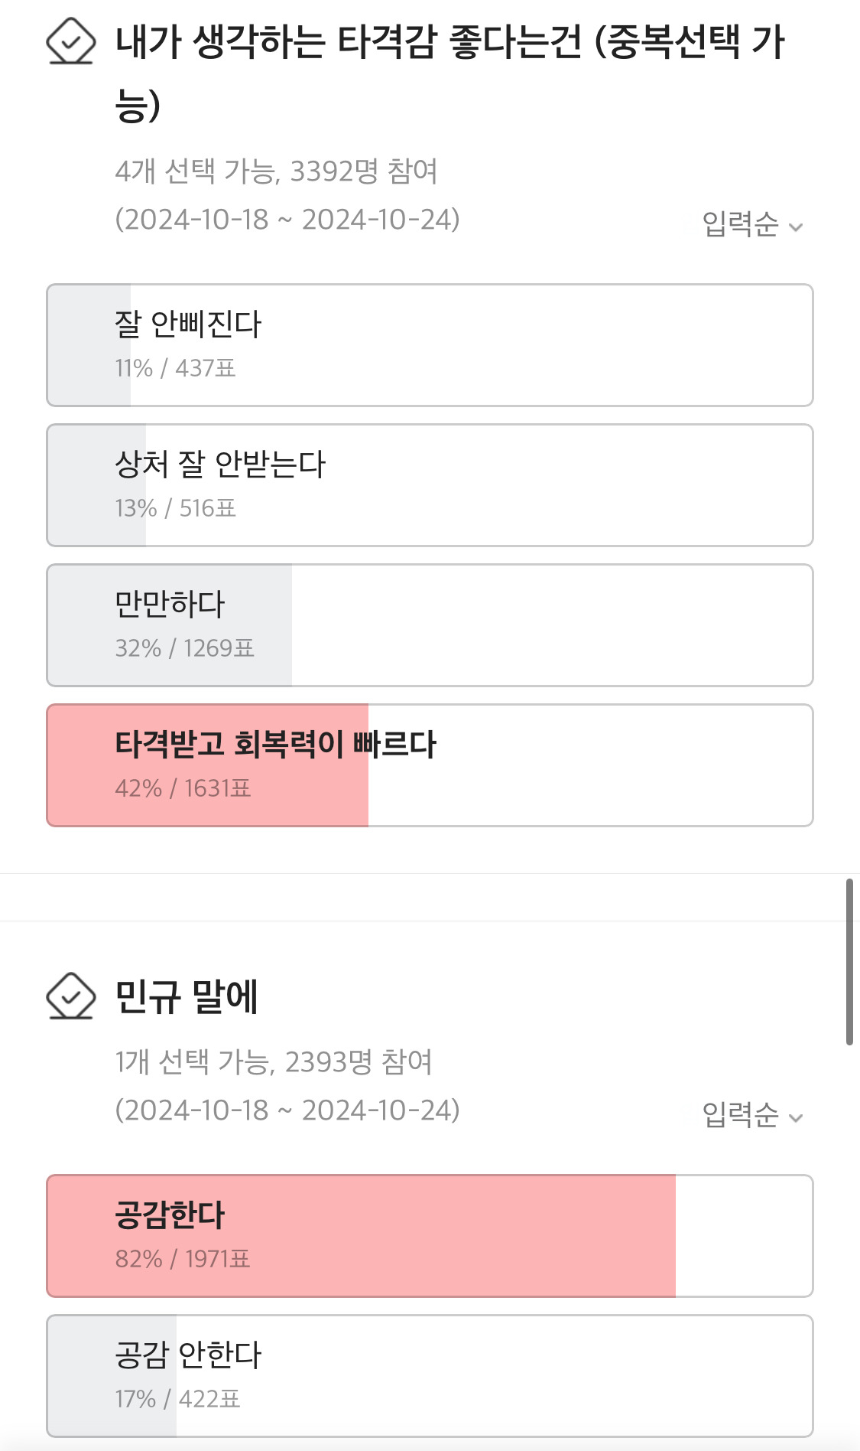Click the 32% / 1269표 vote count
Screen dimensions: 860x1451
coord(184,648)
